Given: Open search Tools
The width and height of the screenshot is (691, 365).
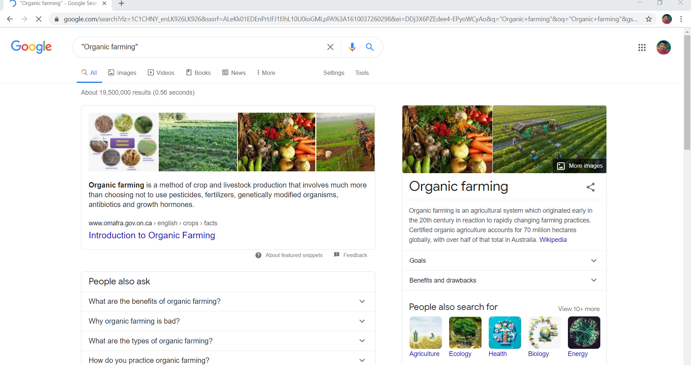Looking at the screenshot, I should pos(362,73).
